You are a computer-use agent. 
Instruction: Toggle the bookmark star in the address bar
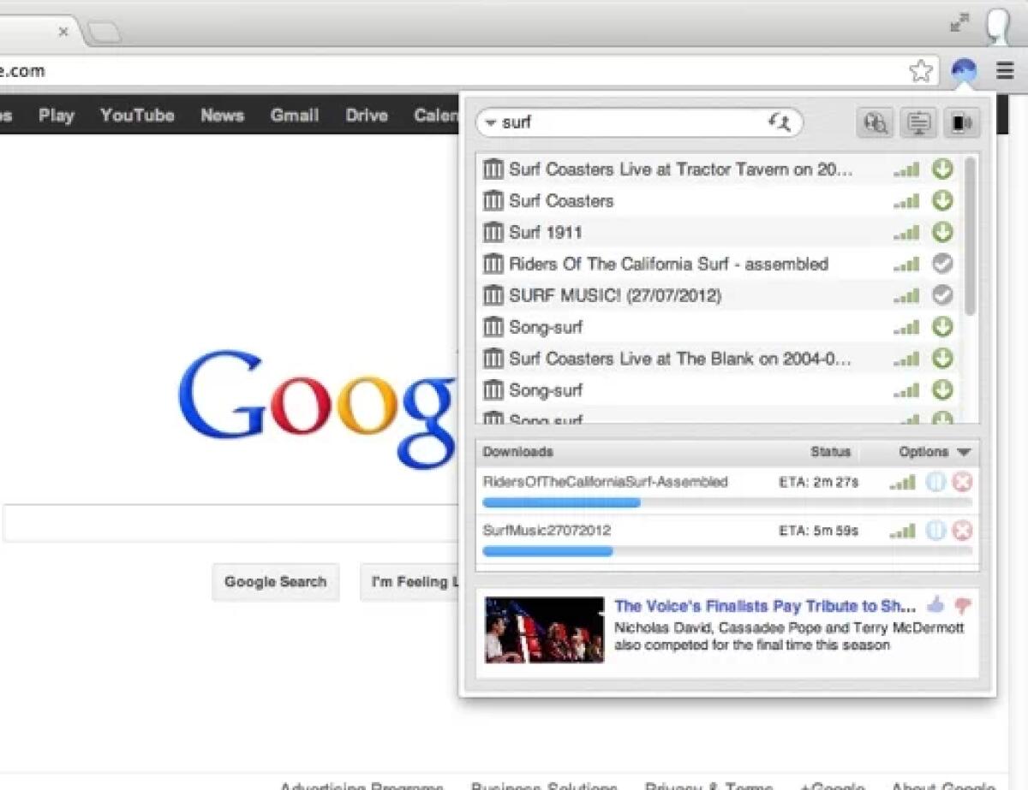(x=921, y=72)
